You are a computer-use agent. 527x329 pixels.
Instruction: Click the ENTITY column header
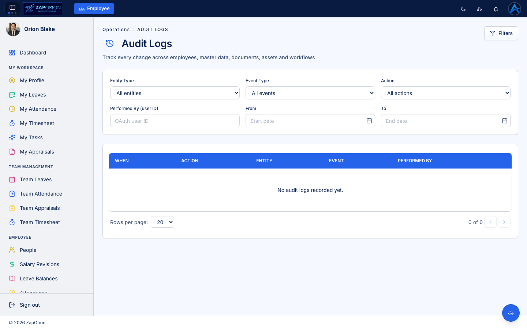(264, 161)
